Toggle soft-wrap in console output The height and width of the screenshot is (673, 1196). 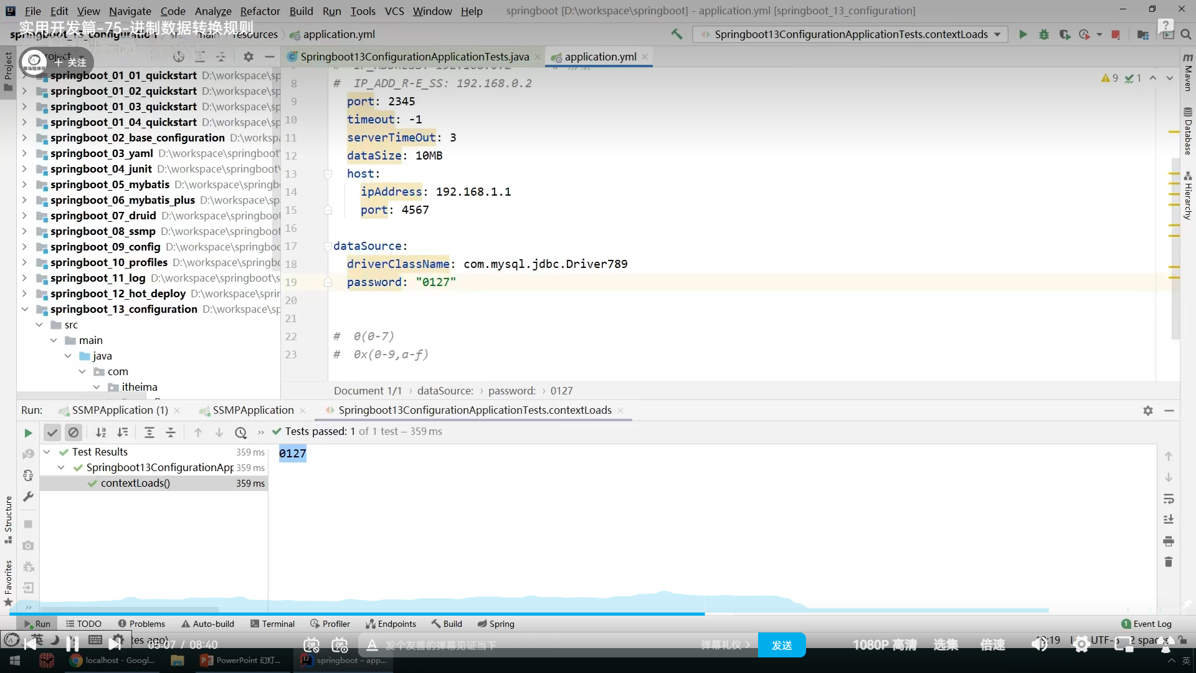coord(1169,499)
